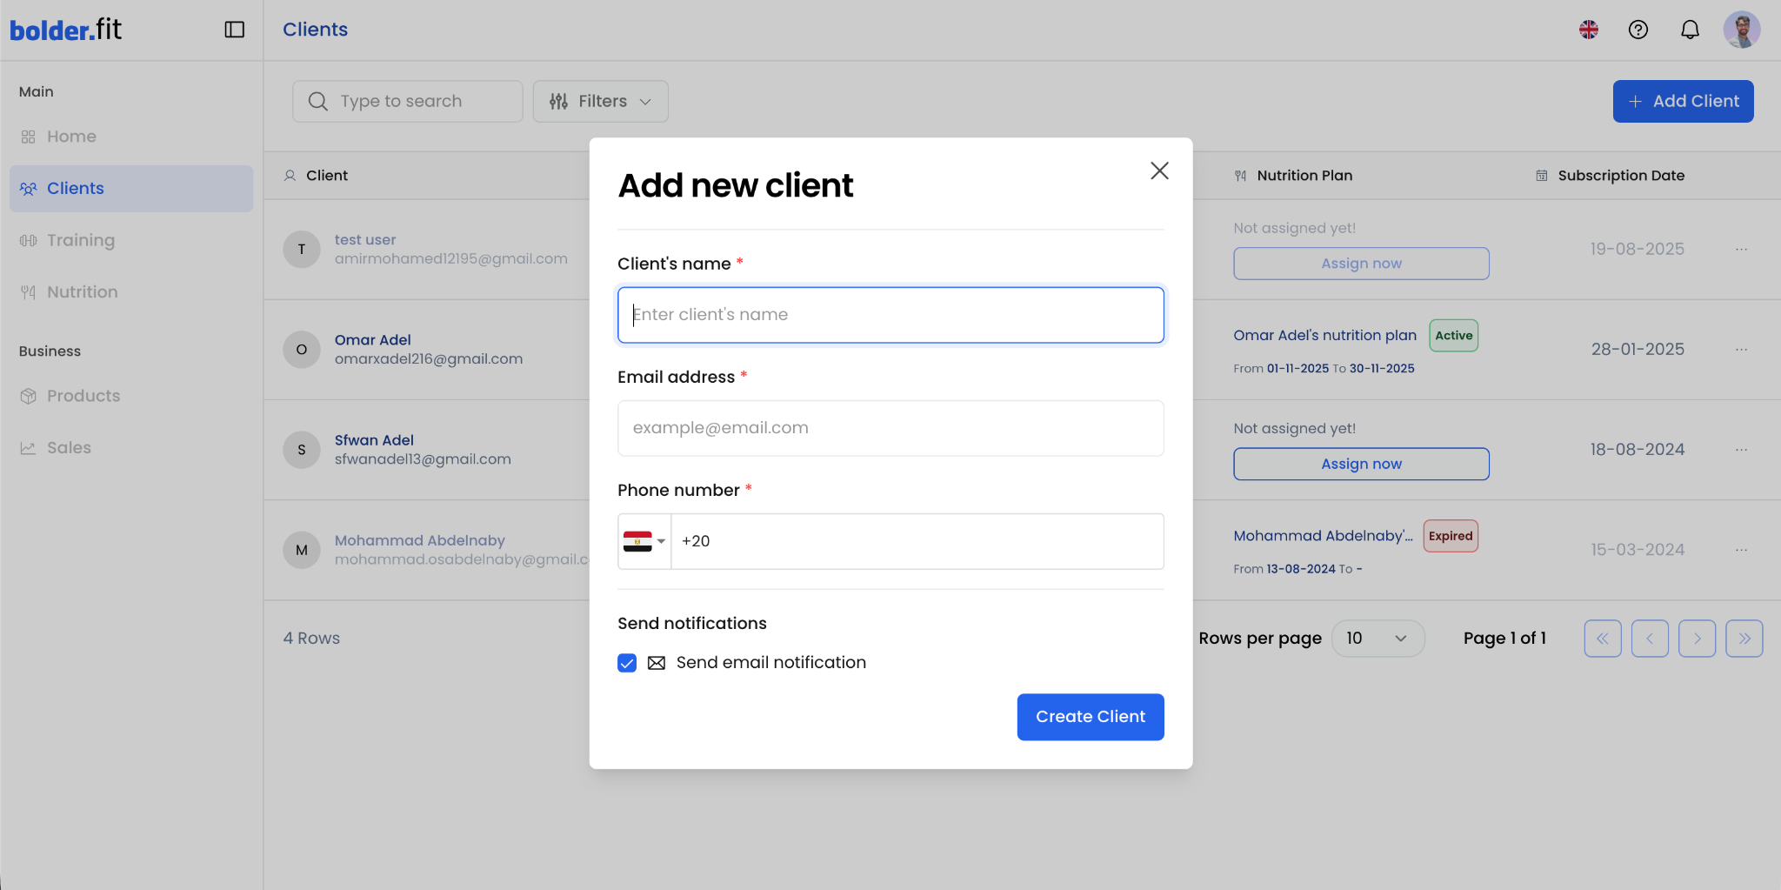Go to the last page arrow
This screenshot has height=890, width=1781.
click(1744, 638)
